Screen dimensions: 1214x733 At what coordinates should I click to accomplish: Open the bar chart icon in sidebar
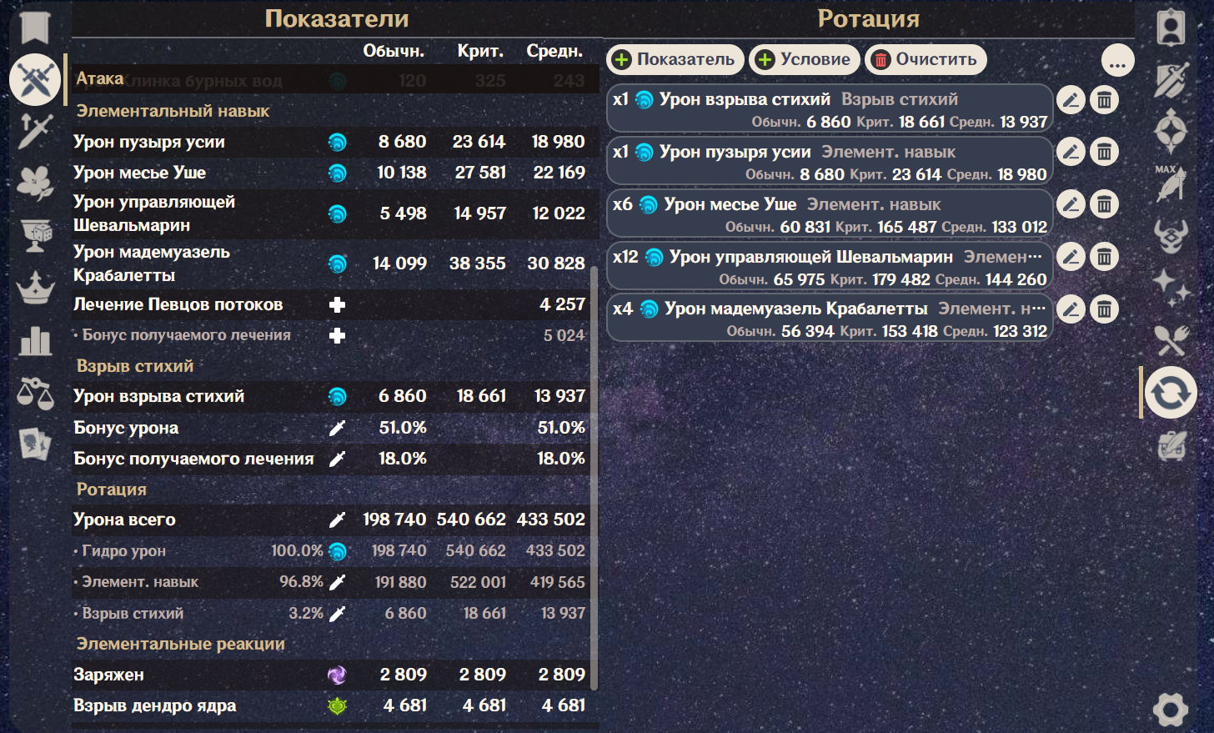pyautogui.click(x=35, y=340)
